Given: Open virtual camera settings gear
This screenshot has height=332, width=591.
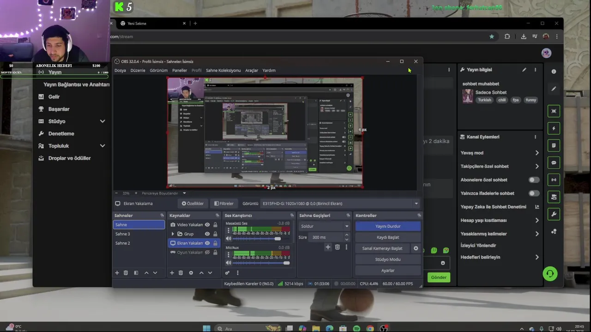Looking at the screenshot, I should click(416, 248).
